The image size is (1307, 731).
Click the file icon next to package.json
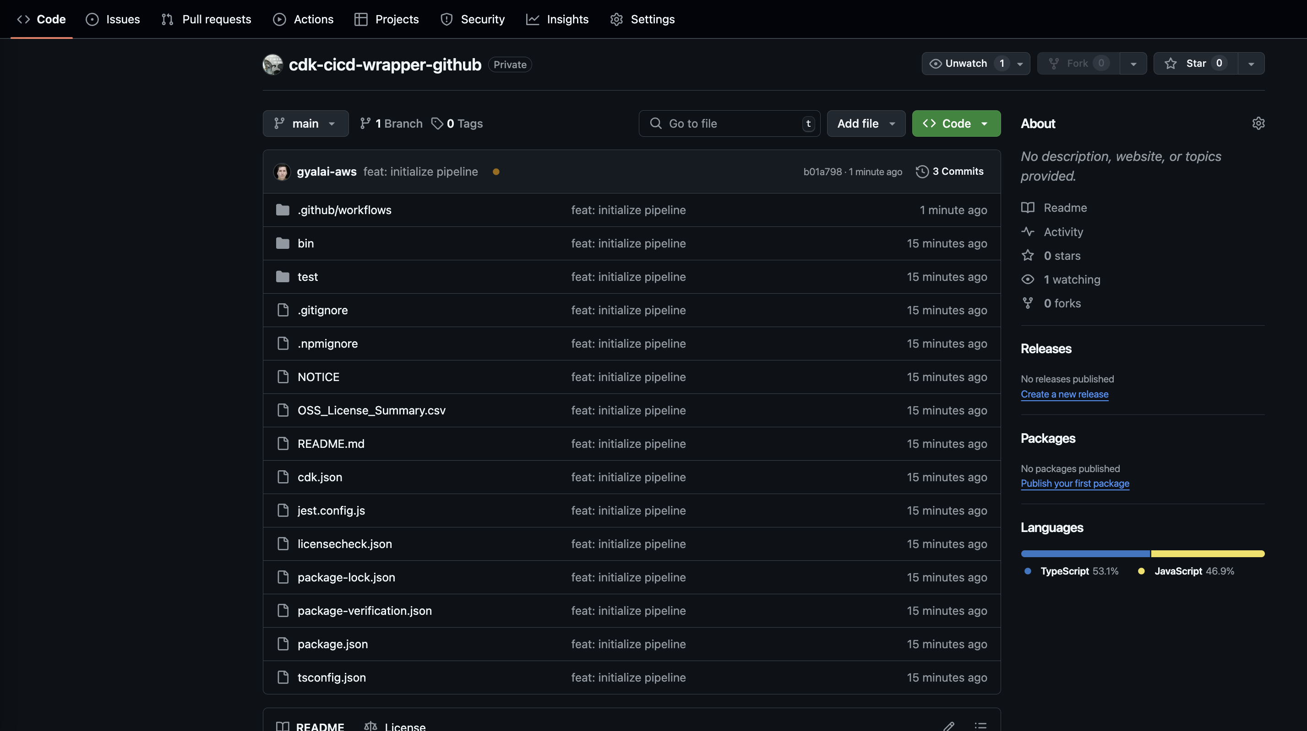pyautogui.click(x=283, y=644)
